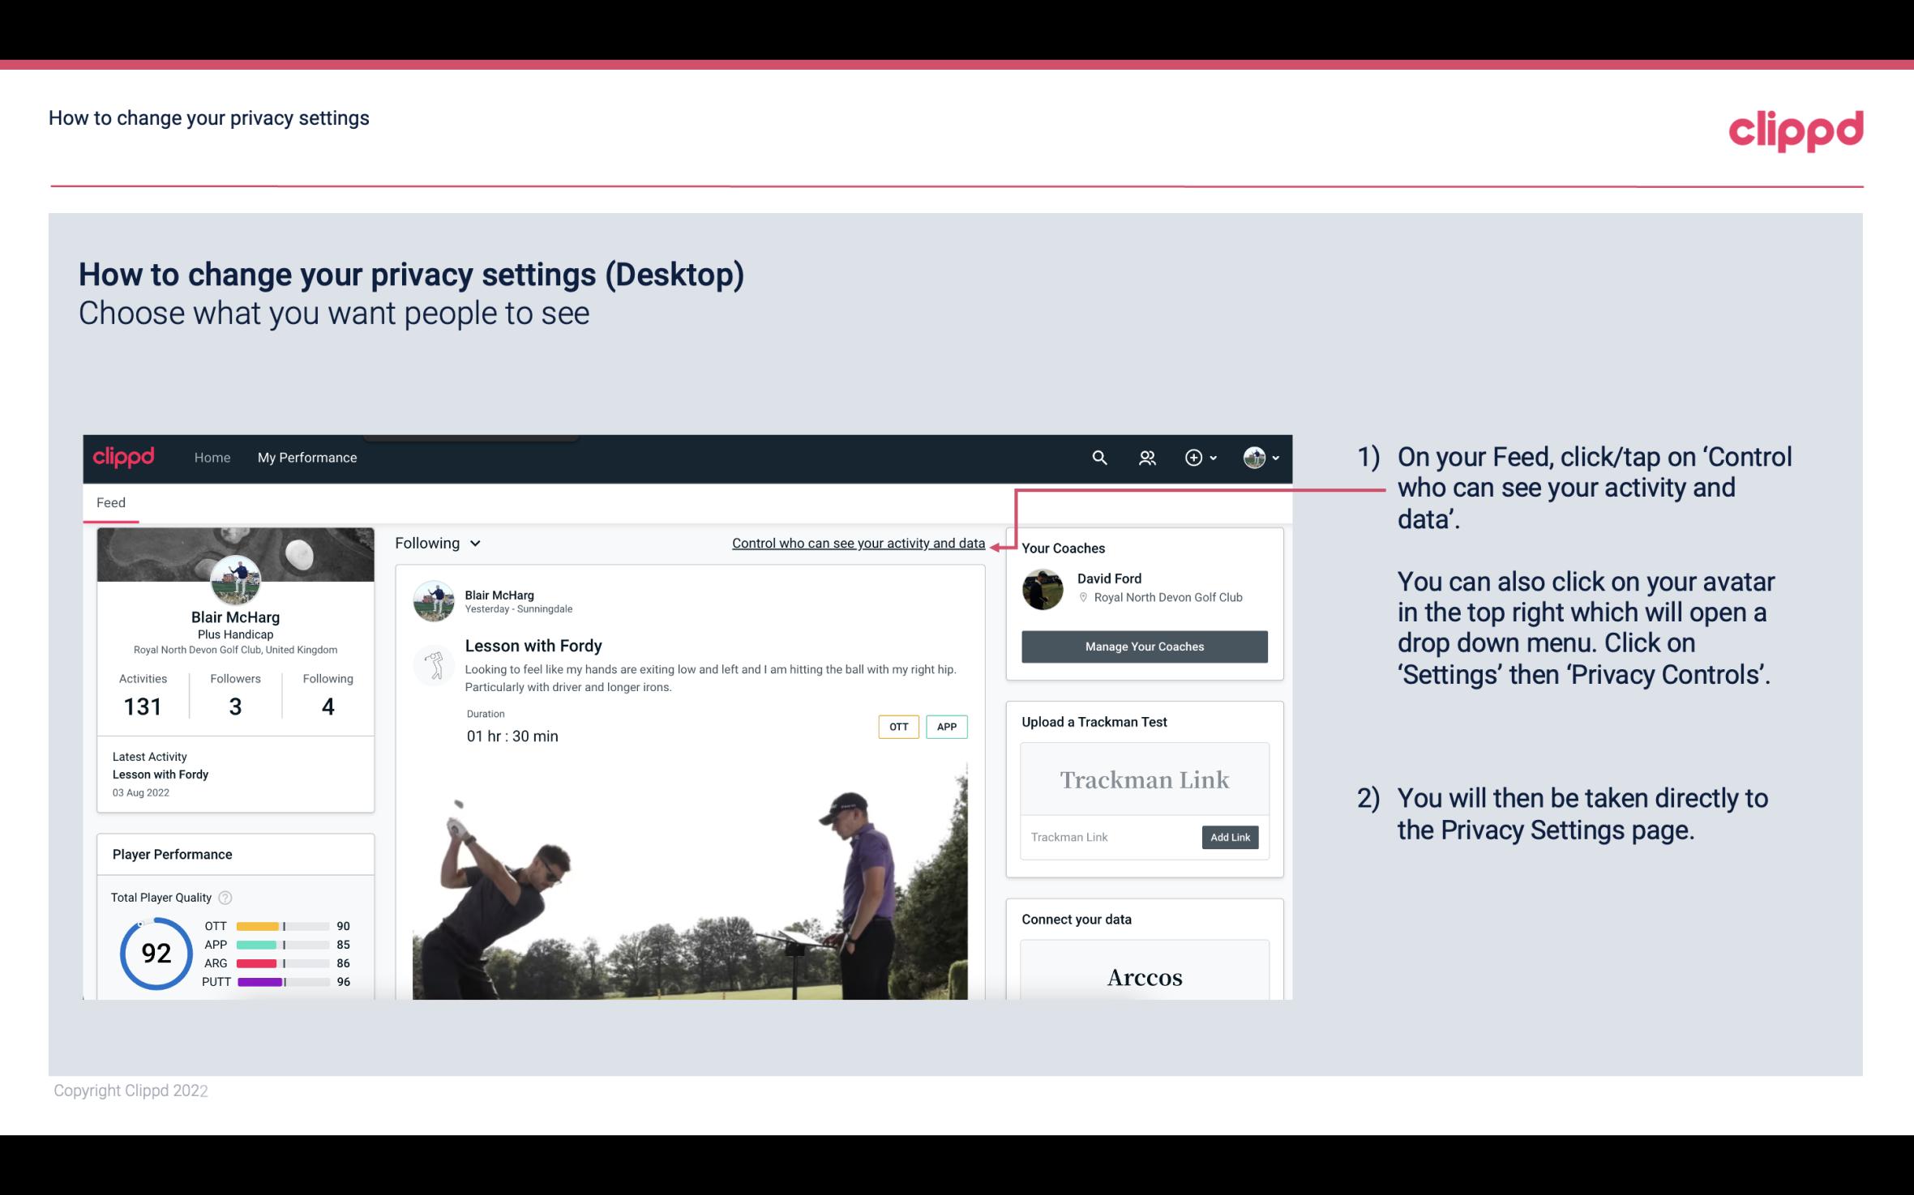Click the Add Link button for Trackman
Viewport: 1914px width, 1195px height.
tap(1228, 837)
